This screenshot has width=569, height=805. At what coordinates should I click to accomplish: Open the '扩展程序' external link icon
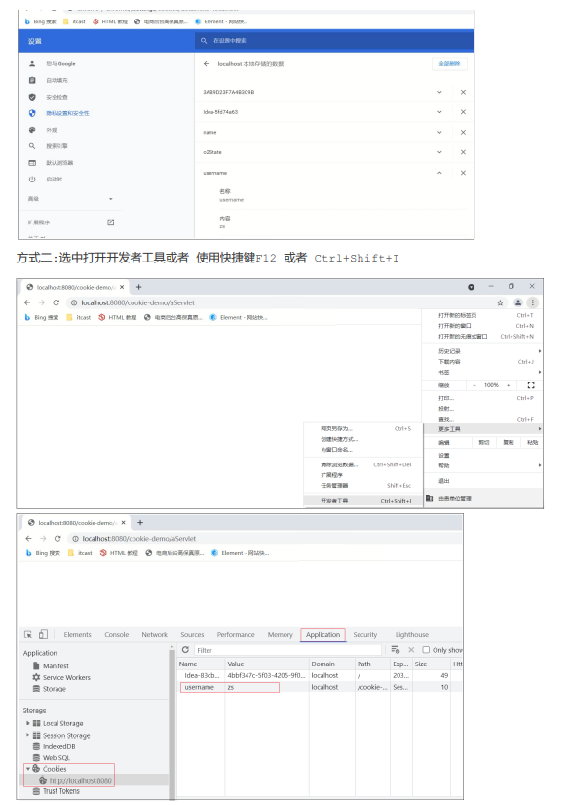click(111, 222)
